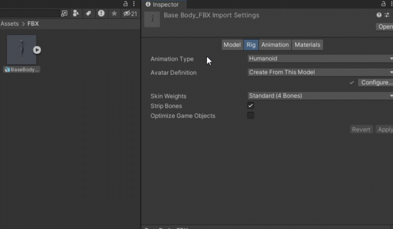
Task: Open the Inspector help icon
Action: [379, 15]
